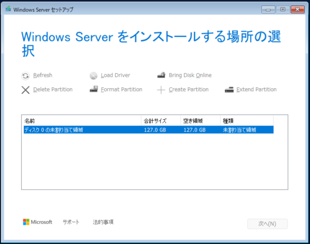Sort by the 種類 column header
The height and width of the screenshot is (244, 310).
click(x=247, y=121)
